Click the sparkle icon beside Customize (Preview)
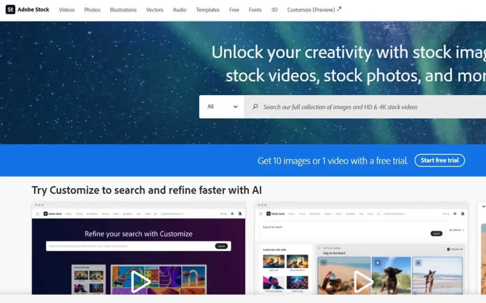Viewport: 486px width, 303px height. tap(340, 9)
